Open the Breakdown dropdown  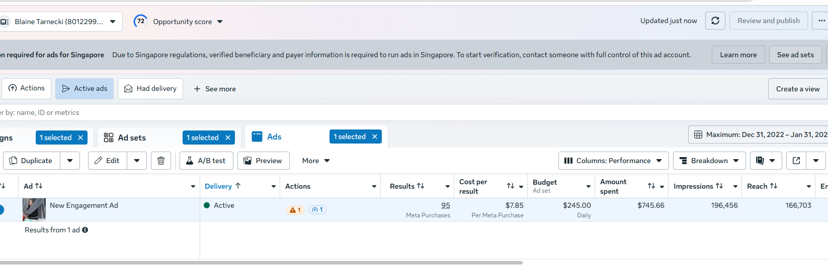(709, 161)
